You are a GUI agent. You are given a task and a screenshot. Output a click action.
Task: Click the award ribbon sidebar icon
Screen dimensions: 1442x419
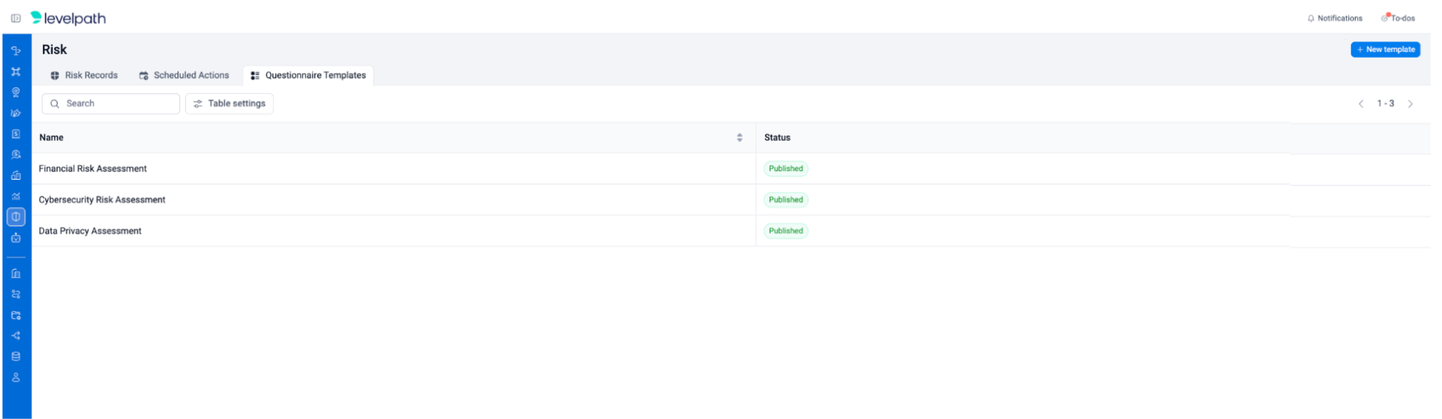point(15,92)
